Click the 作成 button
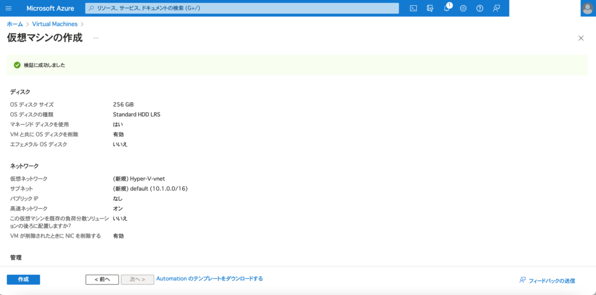Image resolution: width=596 pixels, height=295 pixels. pyautogui.click(x=23, y=279)
